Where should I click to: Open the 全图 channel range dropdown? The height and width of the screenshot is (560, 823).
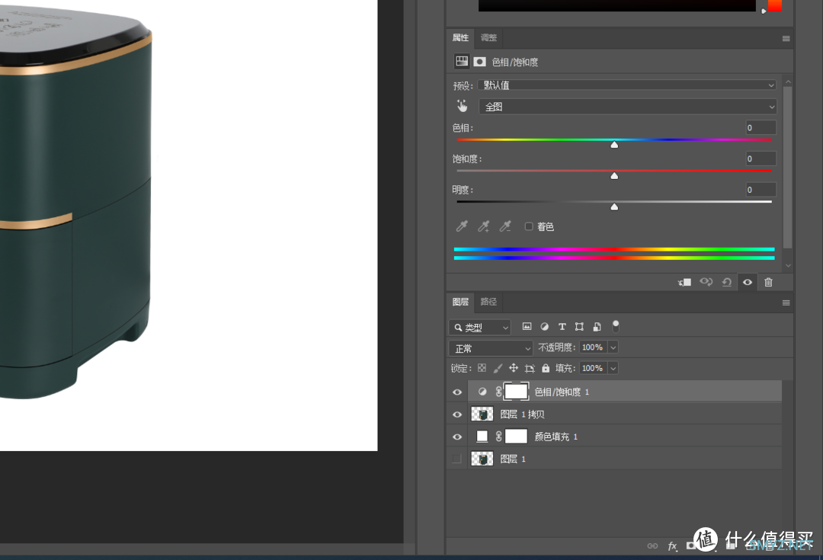(x=628, y=107)
